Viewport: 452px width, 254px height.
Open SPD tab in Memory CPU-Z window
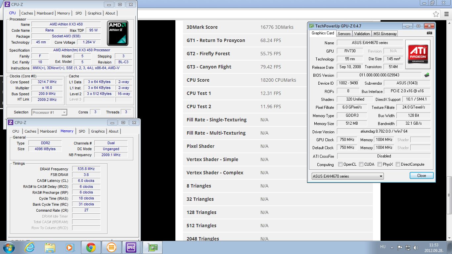click(x=82, y=131)
